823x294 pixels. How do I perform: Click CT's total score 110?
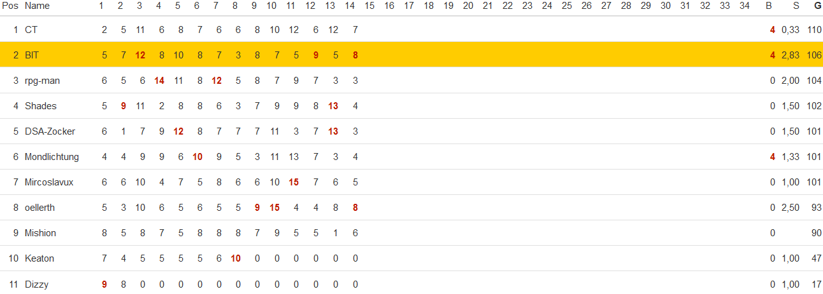814,30
